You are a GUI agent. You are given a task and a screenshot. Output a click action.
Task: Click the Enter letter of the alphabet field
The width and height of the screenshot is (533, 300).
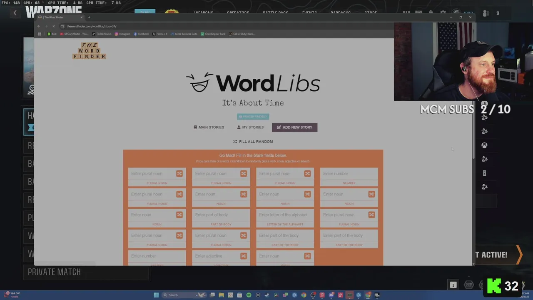pyautogui.click(x=285, y=215)
